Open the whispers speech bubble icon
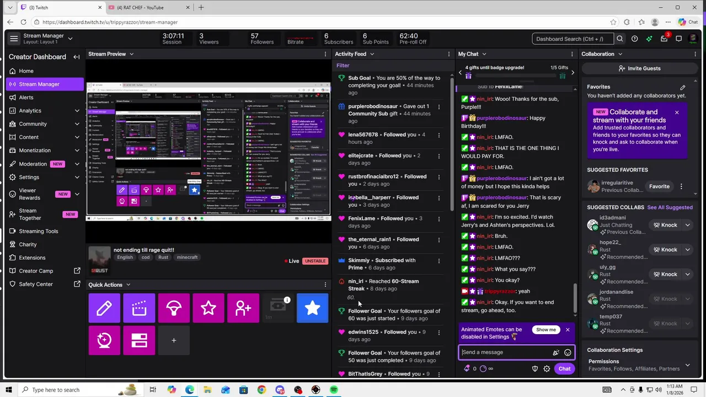This screenshot has height=397, width=706. click(x=679, y=39)
